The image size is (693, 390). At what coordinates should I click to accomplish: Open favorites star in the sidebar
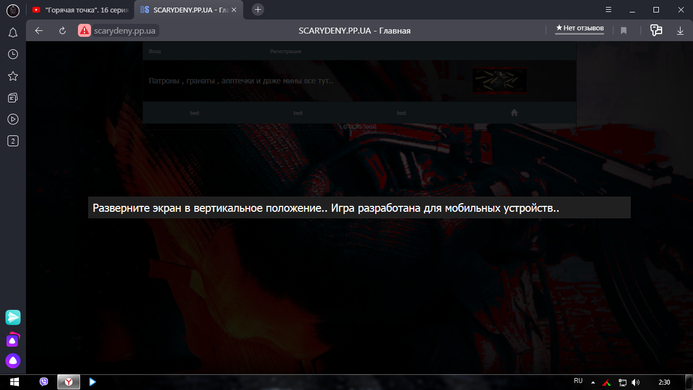click(x=13, y=76)
